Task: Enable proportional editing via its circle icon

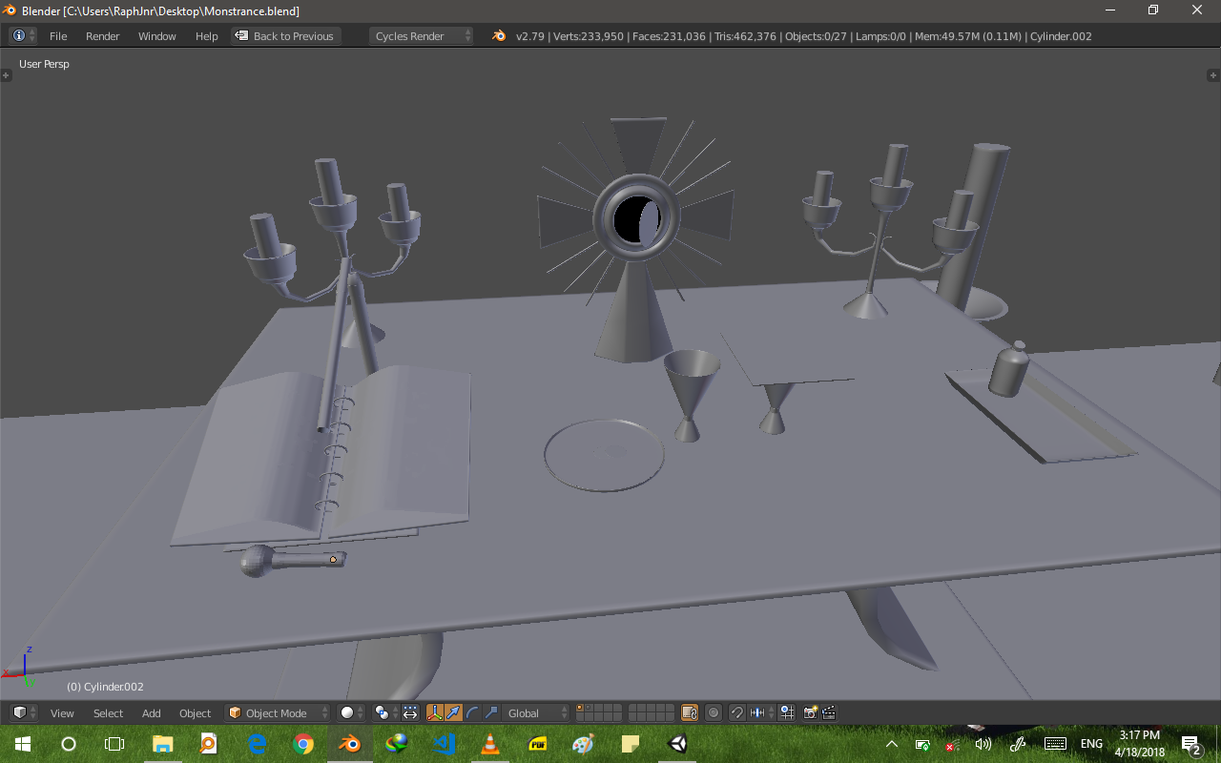Action: pyautogui.click(x=713, y=712)
